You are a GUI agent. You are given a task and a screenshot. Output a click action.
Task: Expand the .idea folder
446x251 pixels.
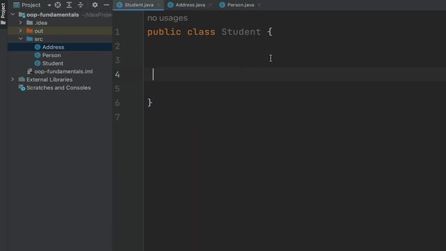tap(20, 22)
